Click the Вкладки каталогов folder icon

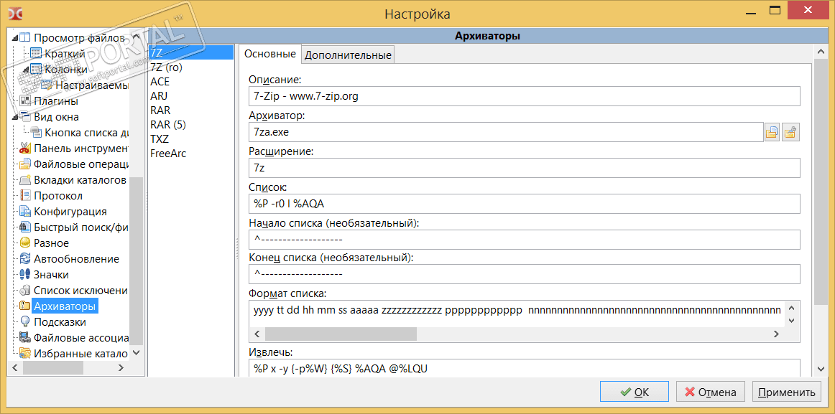pos(25,179)
